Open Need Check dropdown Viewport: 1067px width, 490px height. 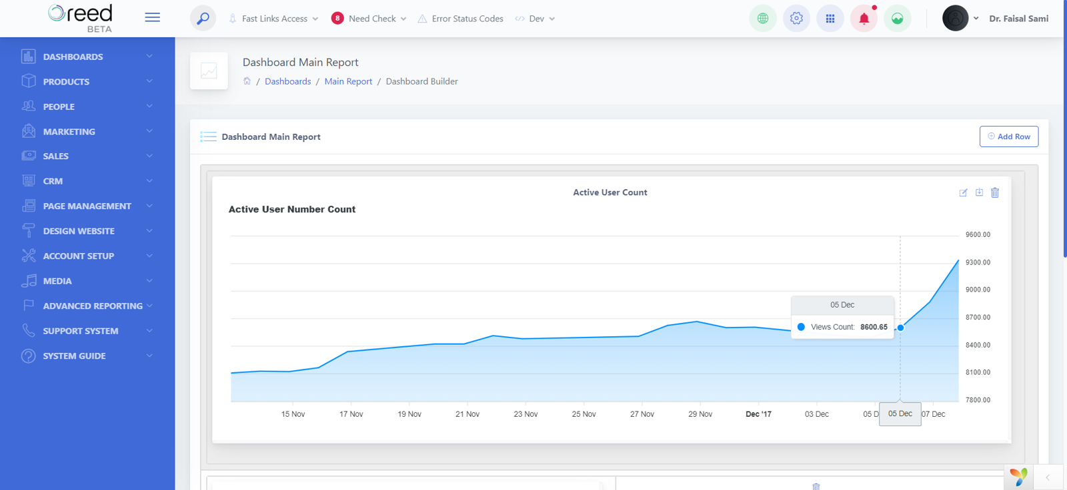point(369,19)
